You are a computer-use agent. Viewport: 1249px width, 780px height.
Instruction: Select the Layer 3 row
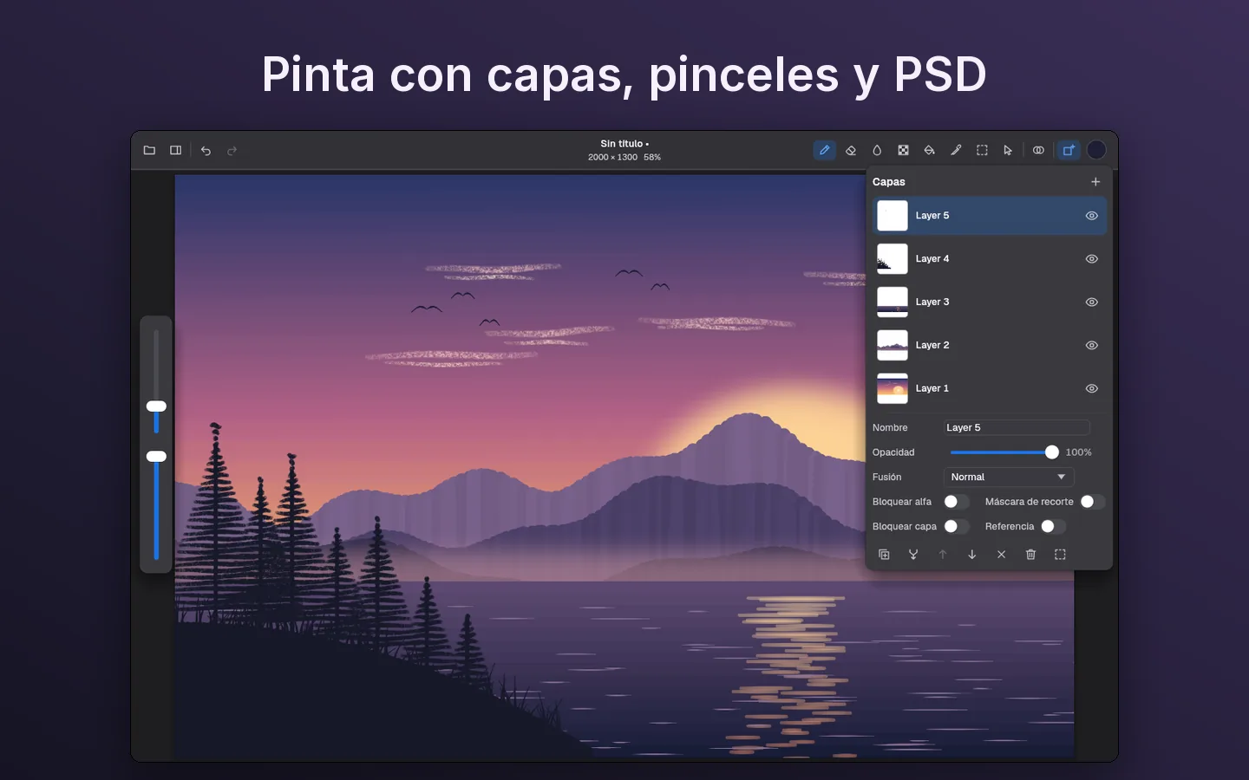[x=990, y=302]
